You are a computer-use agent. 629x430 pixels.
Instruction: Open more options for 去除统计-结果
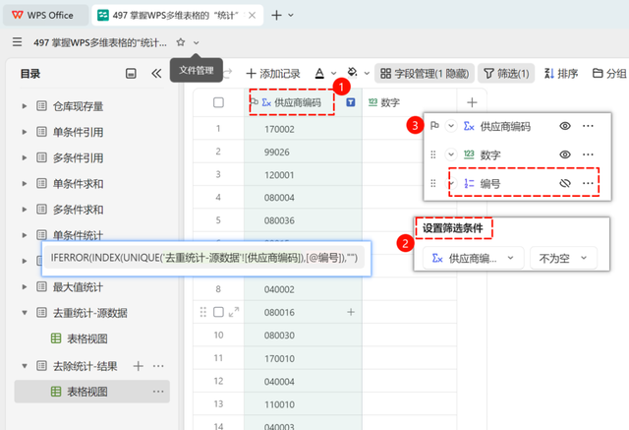158,366
